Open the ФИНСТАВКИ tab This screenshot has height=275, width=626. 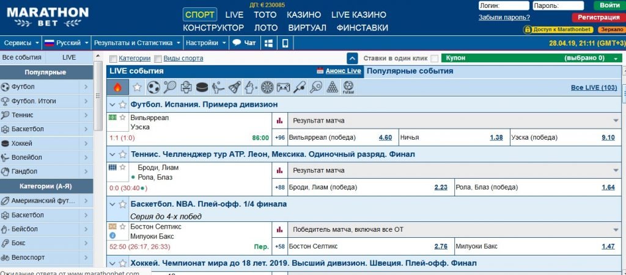362,28
